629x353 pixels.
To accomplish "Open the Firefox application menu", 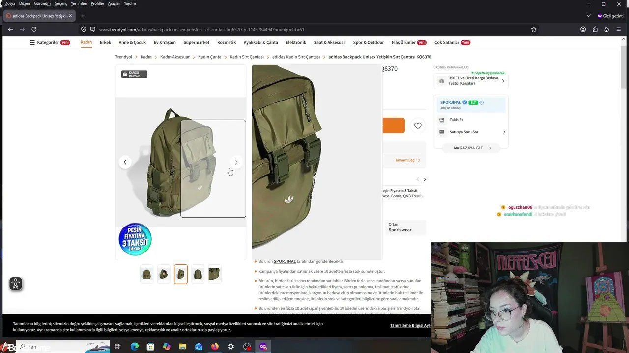I will click(x=618, y=29).
